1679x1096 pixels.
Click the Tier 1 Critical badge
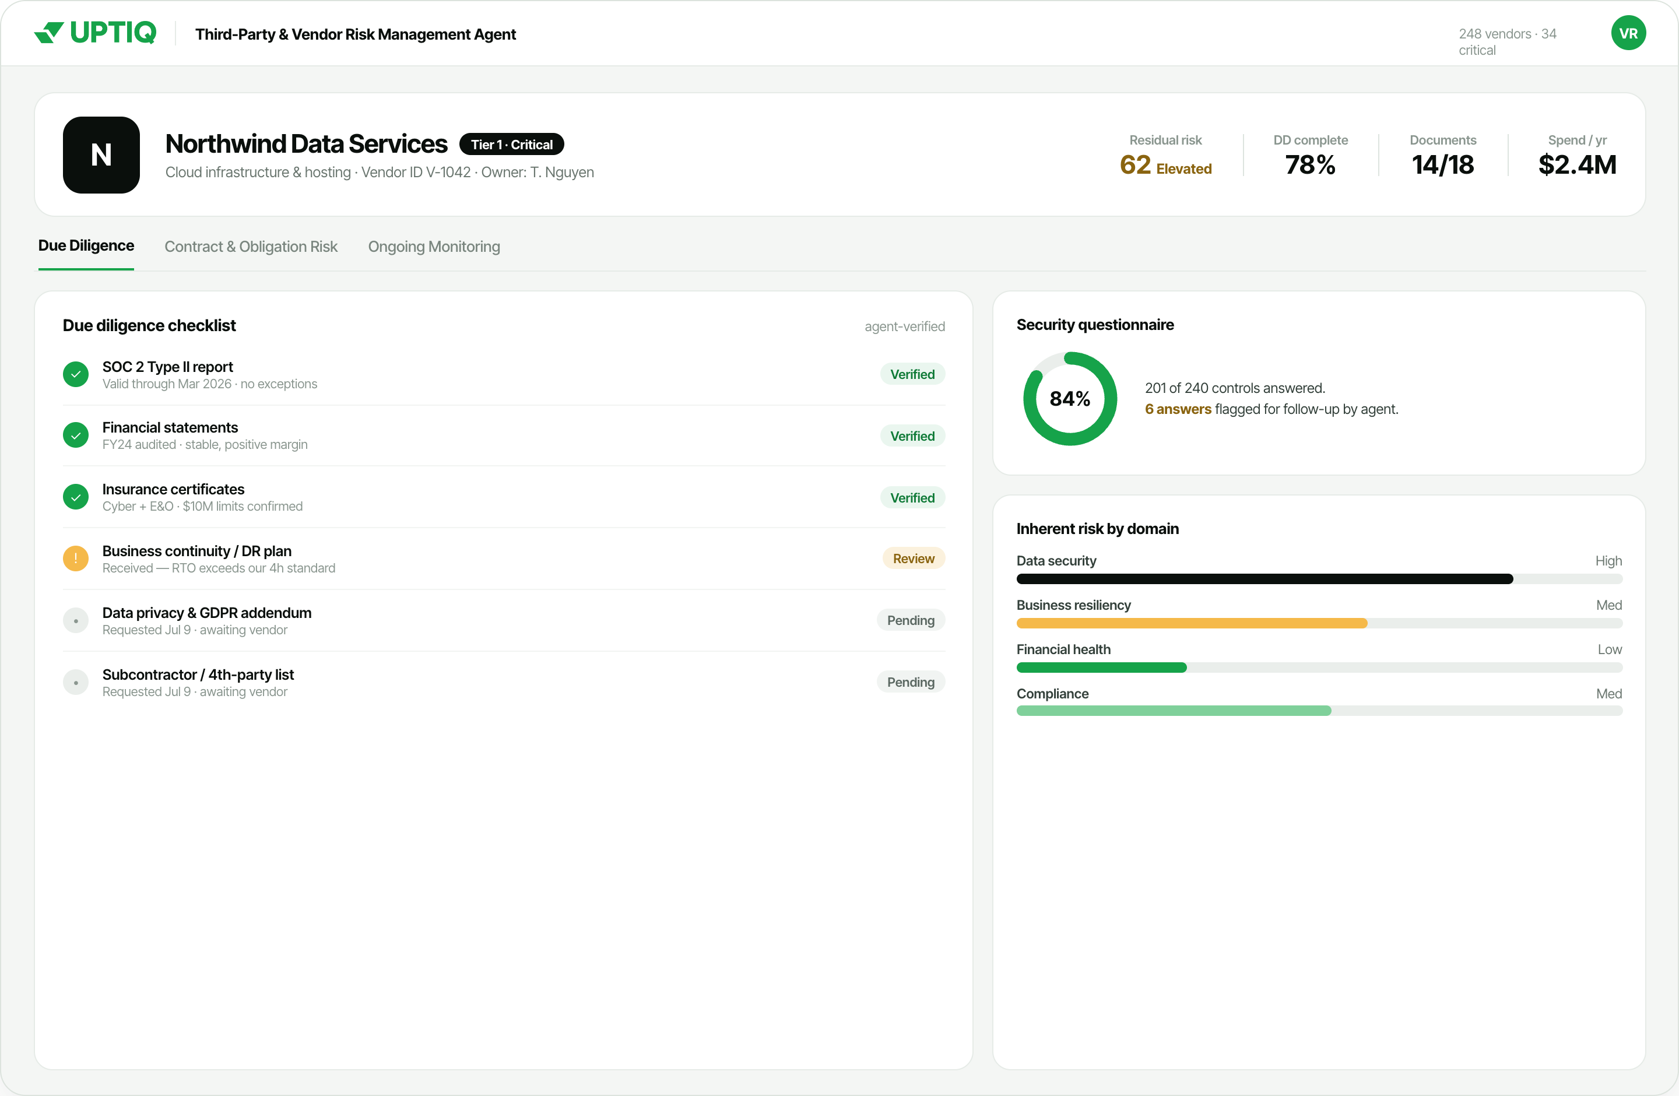click(511, 145)
